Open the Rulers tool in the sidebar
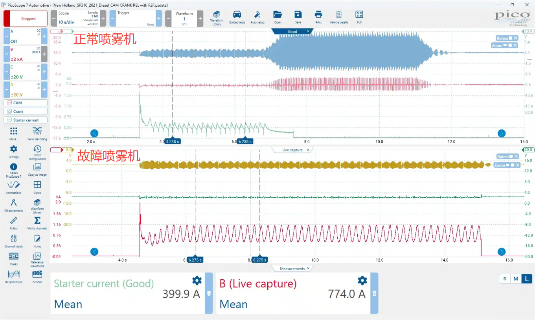 (14, 223)
